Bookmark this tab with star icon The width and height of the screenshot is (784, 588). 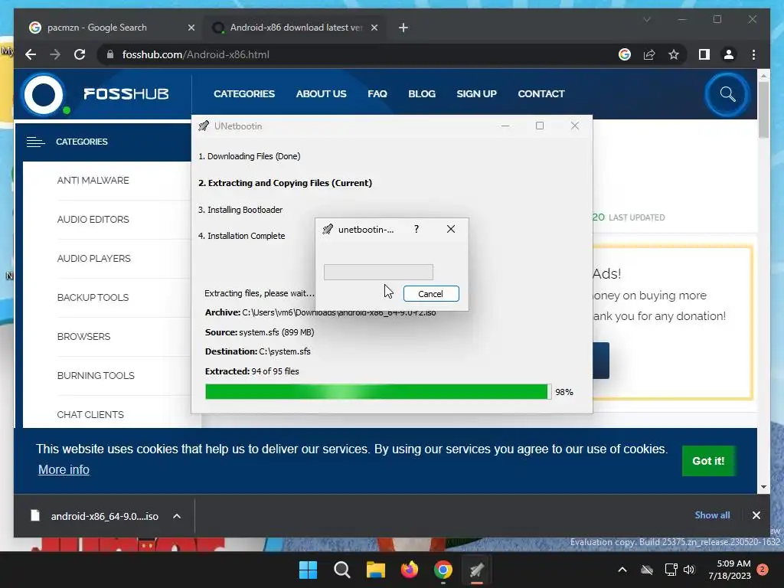tap(674, 54)
